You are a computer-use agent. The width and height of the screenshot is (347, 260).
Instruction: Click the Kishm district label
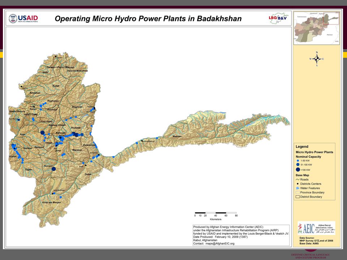[x=13, y=156]
